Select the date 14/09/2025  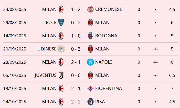coord(15,36)
